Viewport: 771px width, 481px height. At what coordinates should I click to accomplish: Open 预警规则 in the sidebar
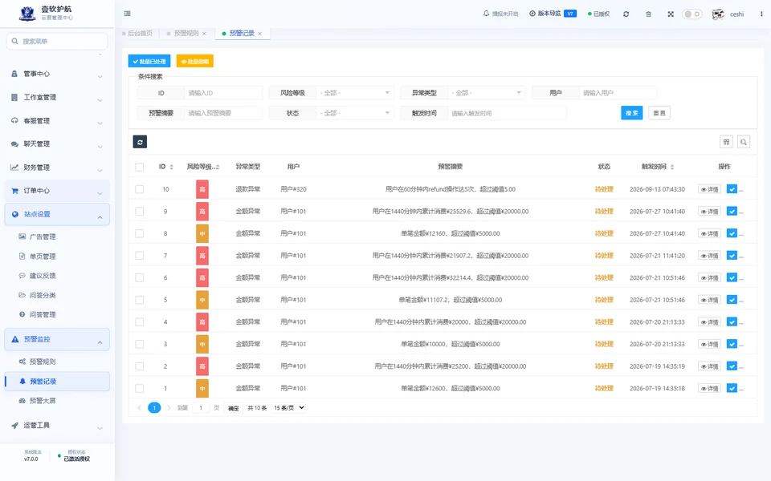coord(57,362)
